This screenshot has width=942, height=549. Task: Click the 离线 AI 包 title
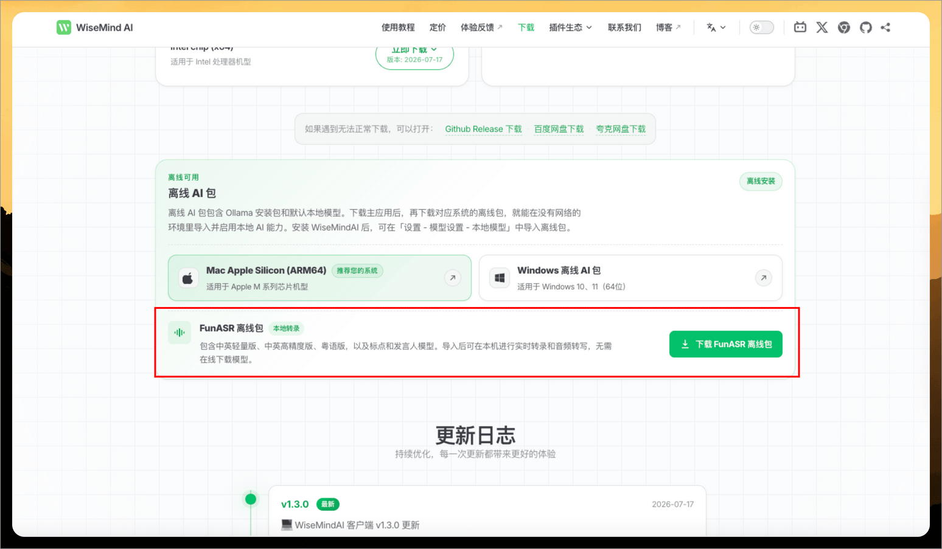(192, 193)
